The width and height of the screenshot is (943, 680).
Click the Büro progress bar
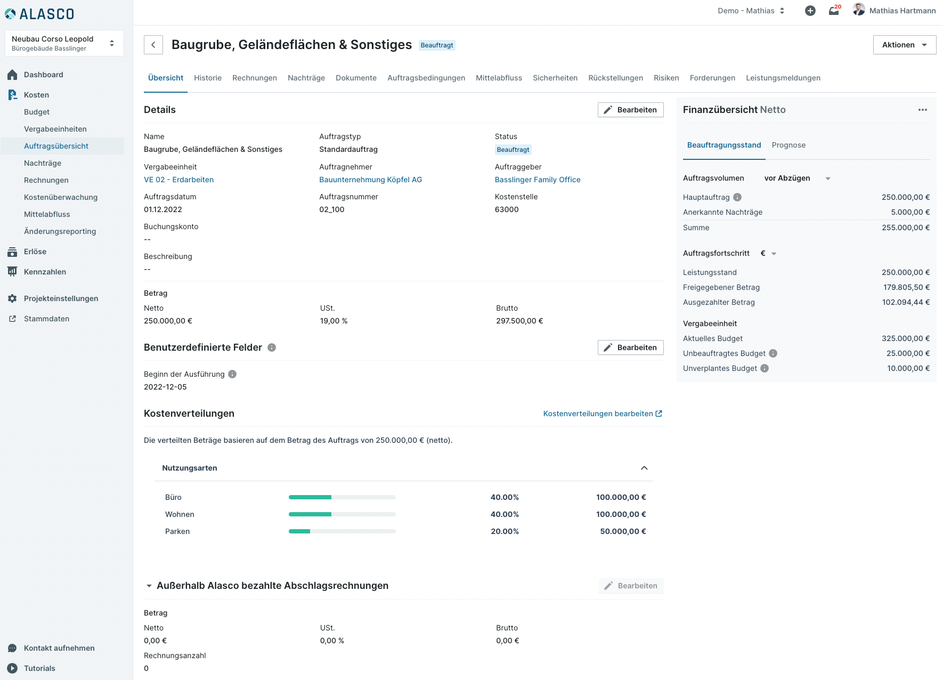tap(342, 497)
